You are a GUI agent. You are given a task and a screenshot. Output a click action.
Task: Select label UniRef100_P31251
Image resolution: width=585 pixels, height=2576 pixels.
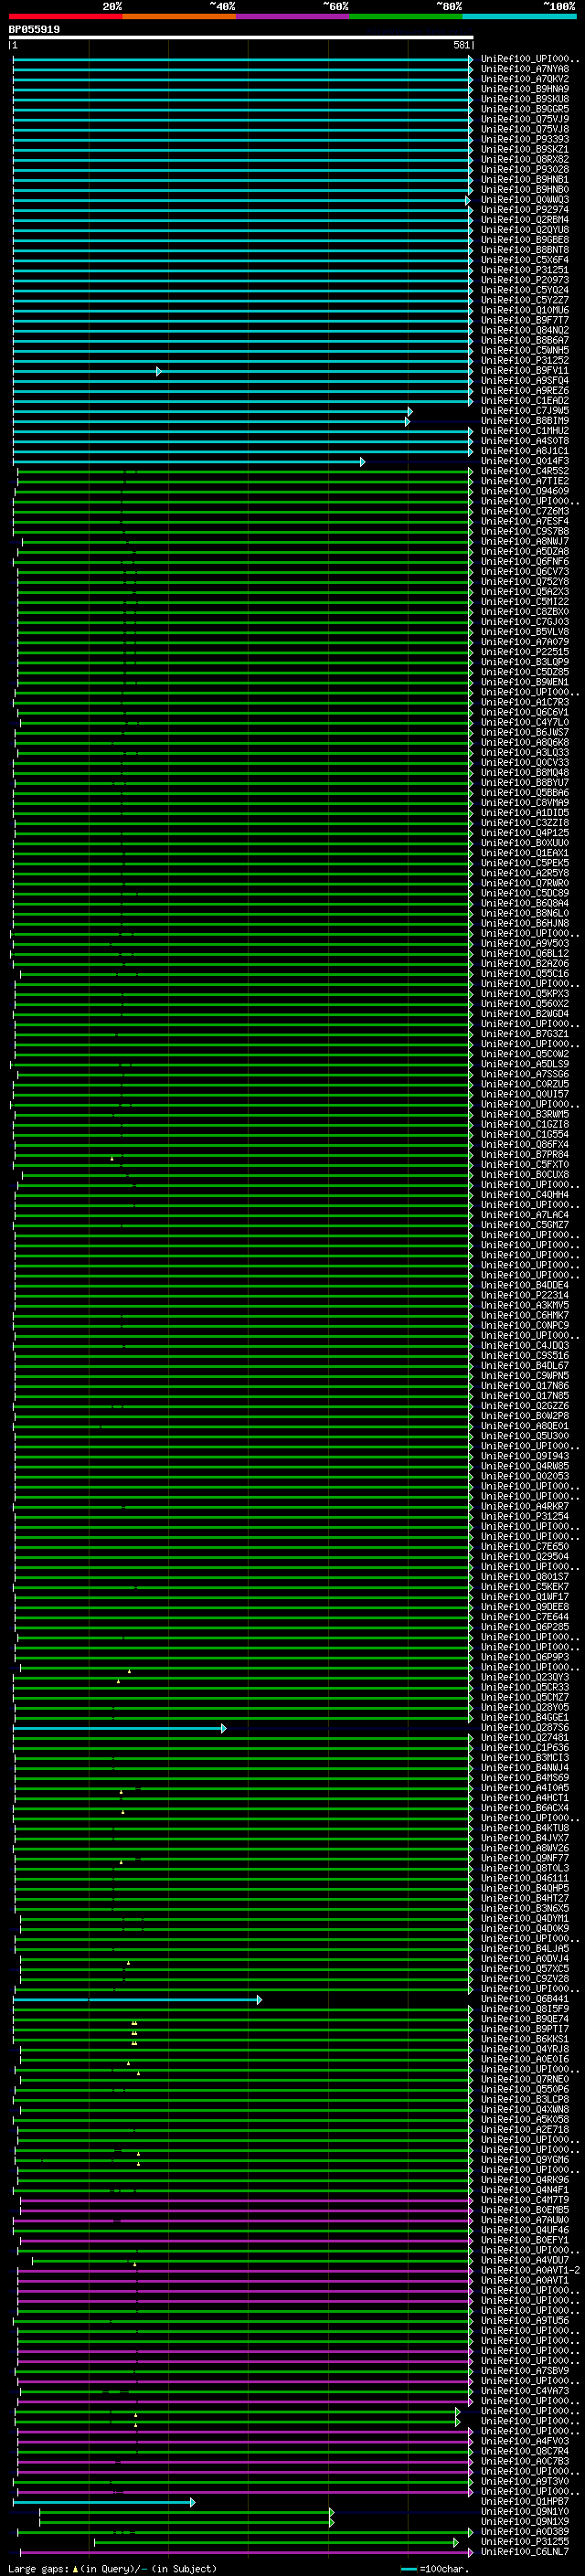[525, 270]
